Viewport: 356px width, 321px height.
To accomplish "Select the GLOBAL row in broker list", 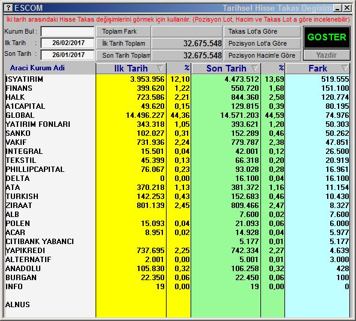I will (177, 115).
